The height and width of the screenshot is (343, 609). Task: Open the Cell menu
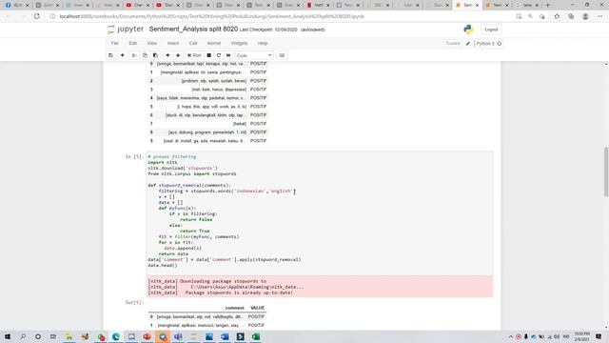(x=193, y=43)
